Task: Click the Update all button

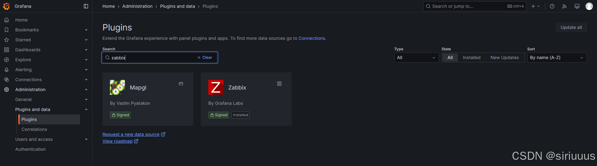Action: [571, 27]
